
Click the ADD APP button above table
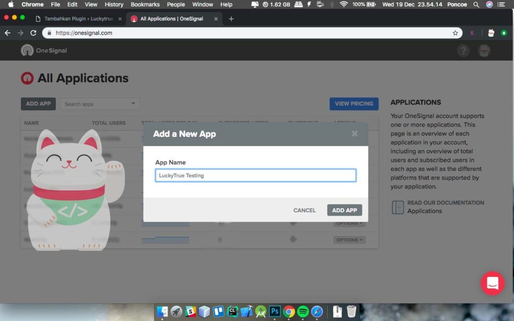[38, 104]
